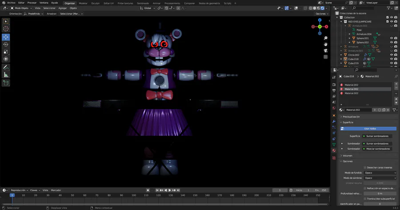Switch to wireframe viewport shading
400x210 pixels.
(311, 8)
